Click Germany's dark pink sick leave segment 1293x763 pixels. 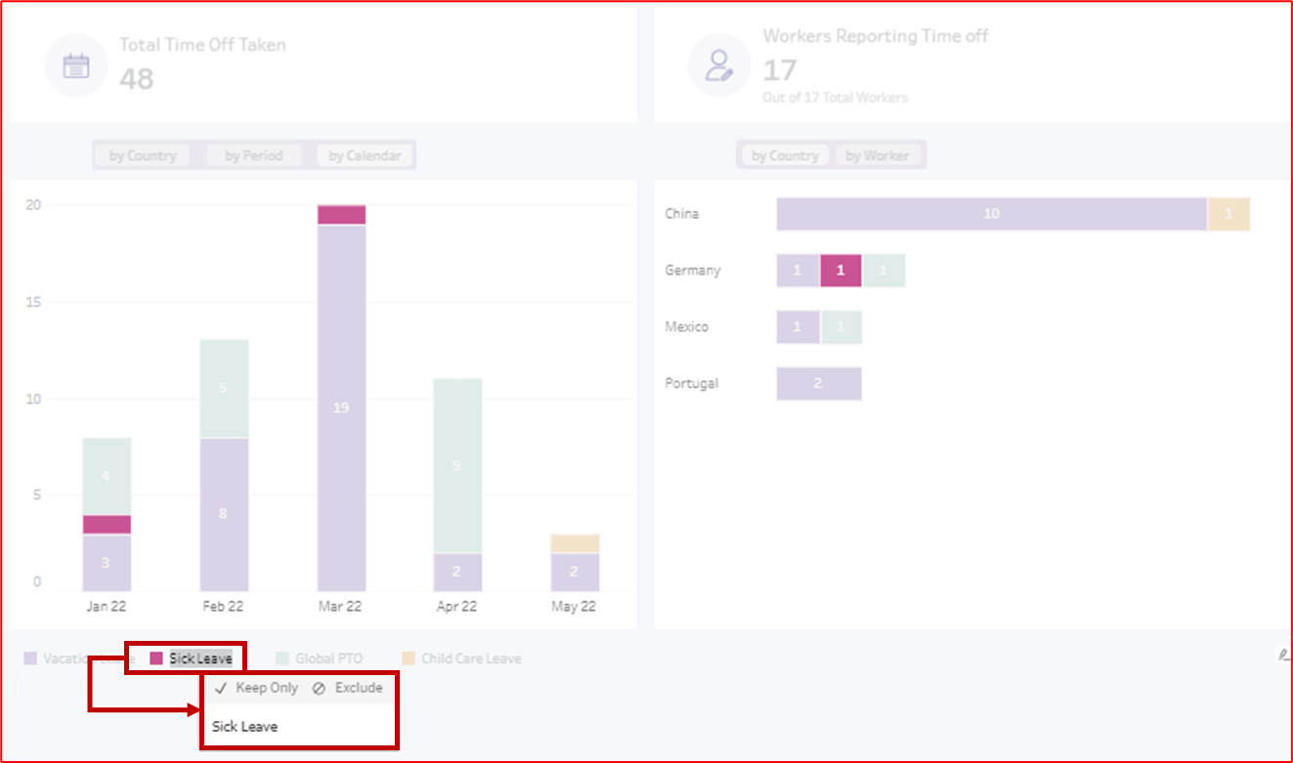[839, 271]
